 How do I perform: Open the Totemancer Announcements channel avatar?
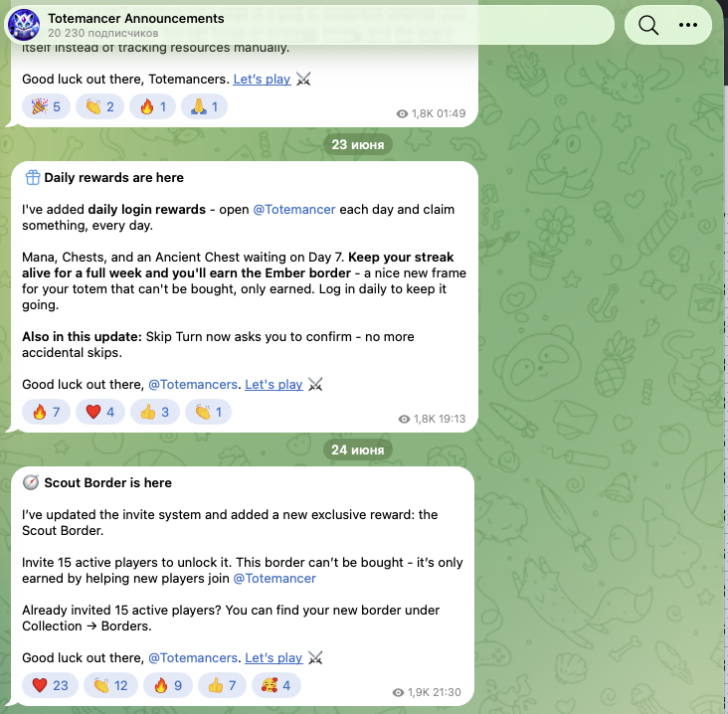(x=24, y=25)
